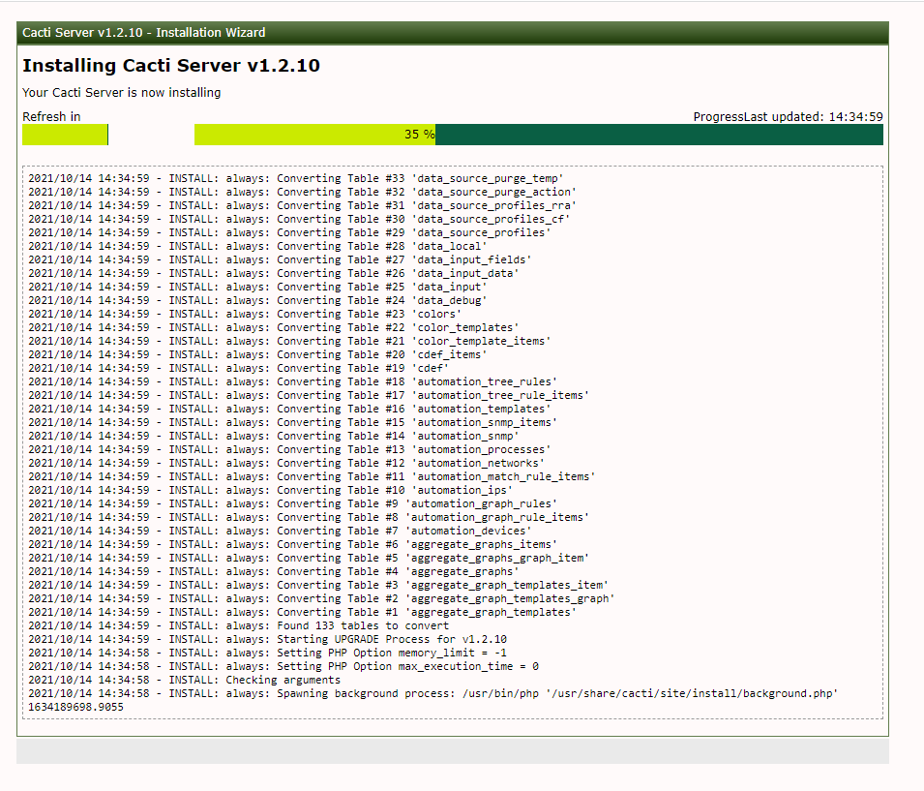Select log line Table #14 'automation_snmp'
This screenshot has height=791, width=924.
[274, 436]
